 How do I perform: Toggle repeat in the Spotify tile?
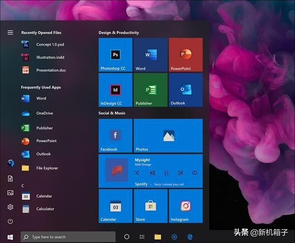(195, 173)
